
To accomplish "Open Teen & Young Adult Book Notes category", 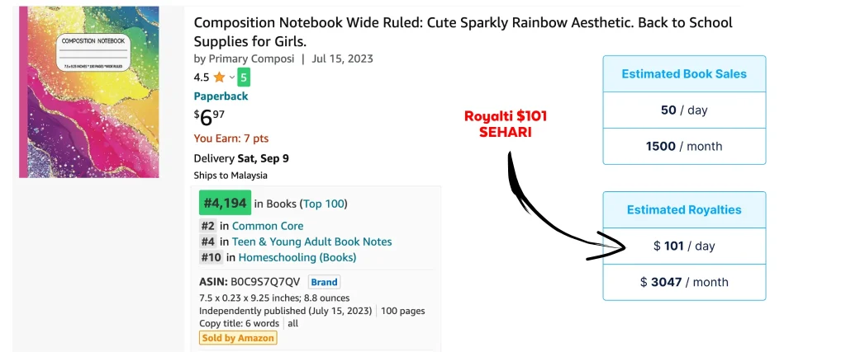I will [311, 242].
